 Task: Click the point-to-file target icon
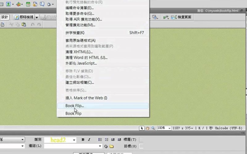point(106,146)
